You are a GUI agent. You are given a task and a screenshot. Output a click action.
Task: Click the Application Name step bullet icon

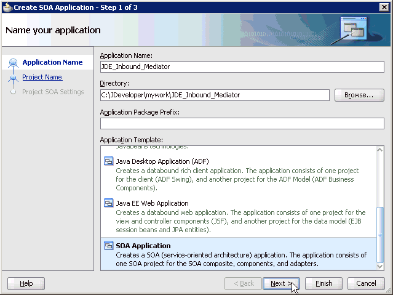(x=13, y=63)
